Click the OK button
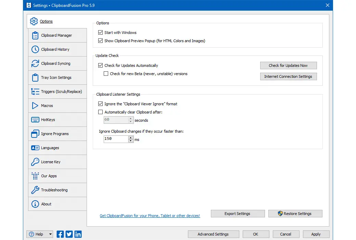The height and width of the screenshot is (240, 356). 256,234
